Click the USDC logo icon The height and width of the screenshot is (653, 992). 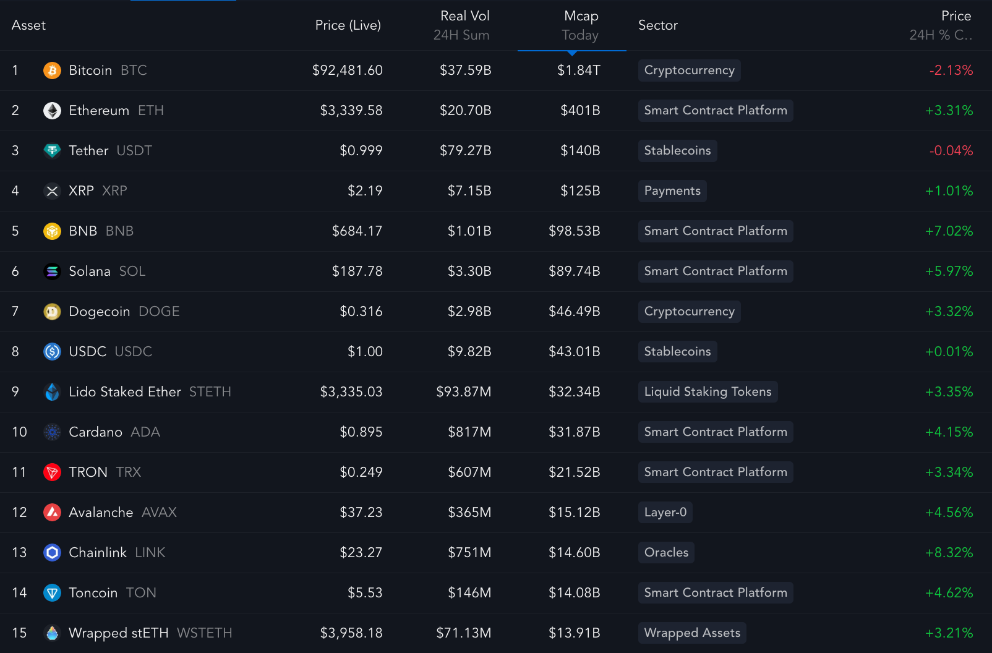pos(52,352)
